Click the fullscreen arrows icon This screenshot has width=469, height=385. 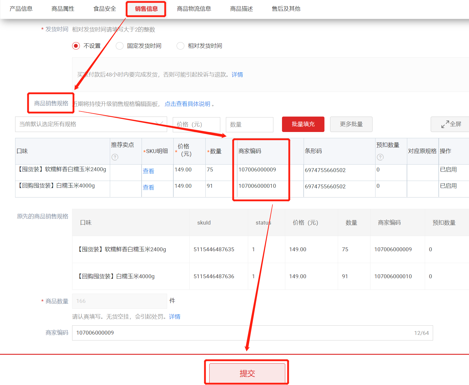(x=445, y=124)
